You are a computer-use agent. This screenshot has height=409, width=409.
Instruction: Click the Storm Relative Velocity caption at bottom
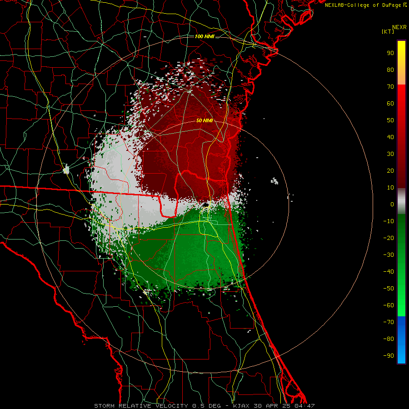tap(204, 406)
